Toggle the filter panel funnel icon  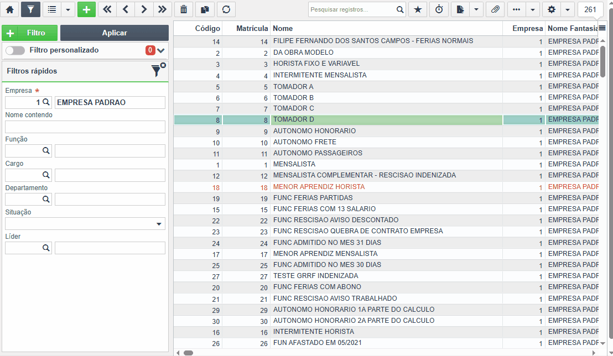tap(30, 9)
